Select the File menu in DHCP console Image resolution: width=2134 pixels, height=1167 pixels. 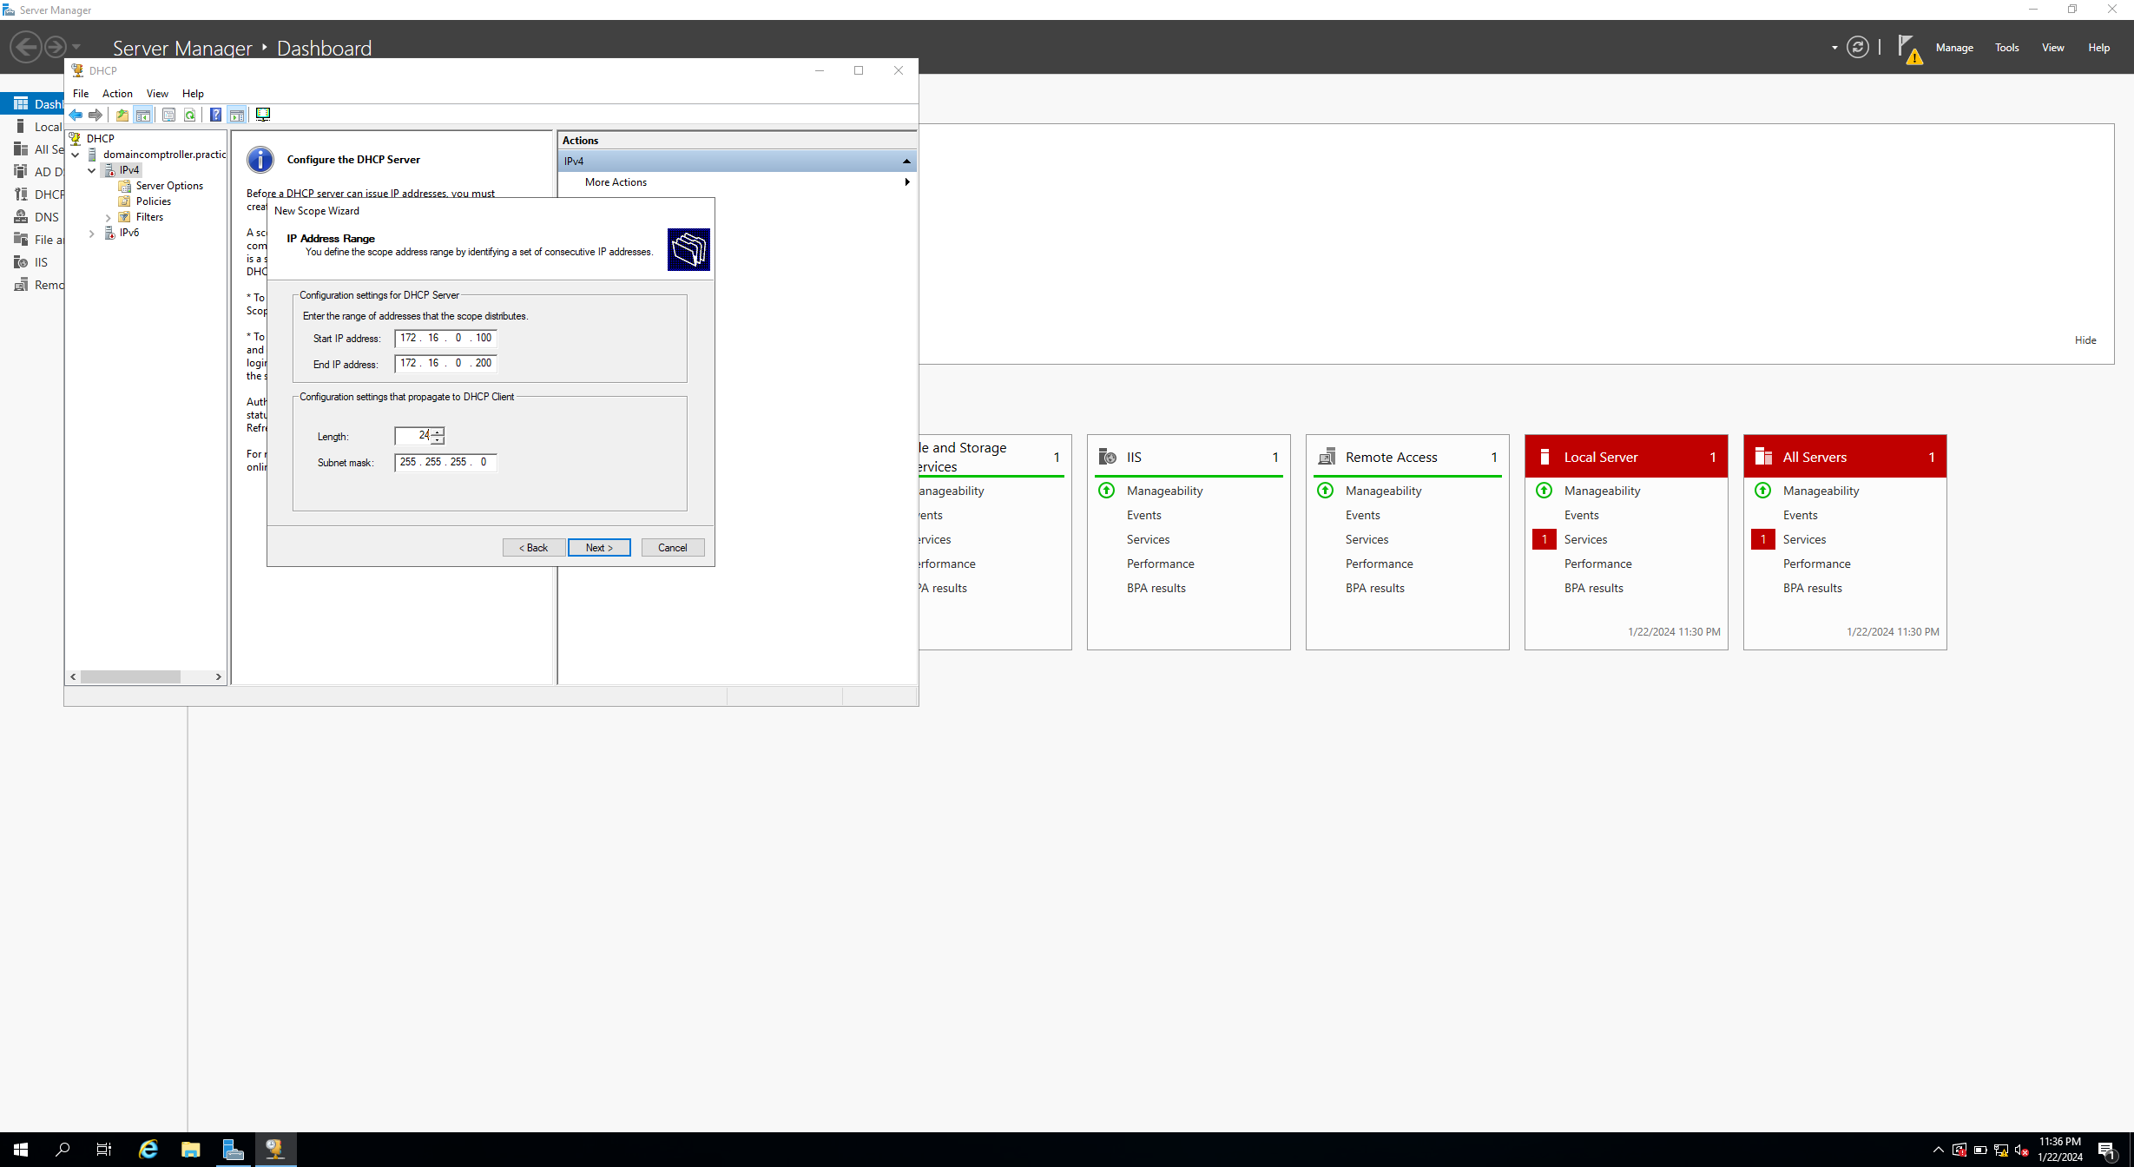(81, 94)
